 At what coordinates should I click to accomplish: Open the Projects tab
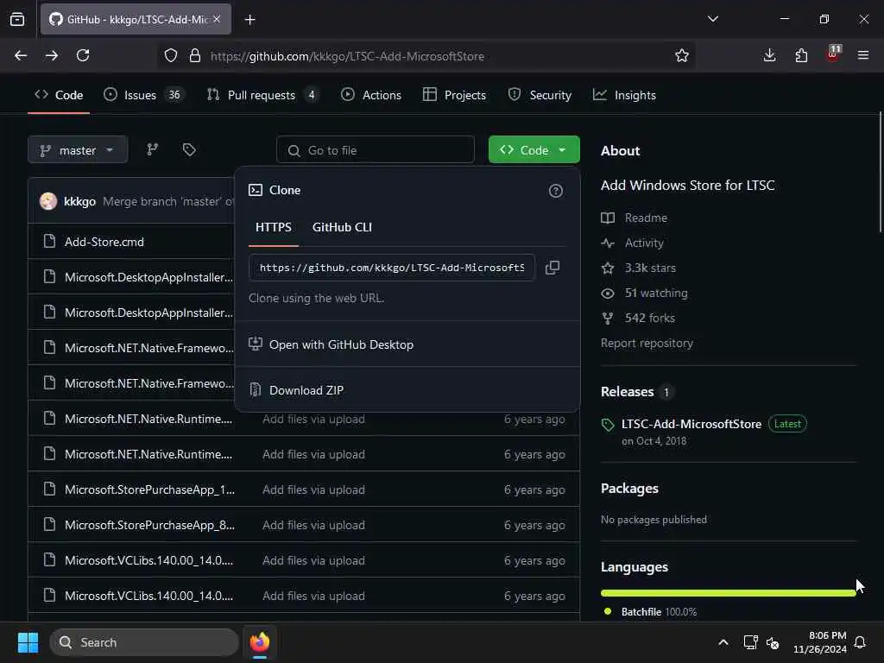click(x=454, y=95)
